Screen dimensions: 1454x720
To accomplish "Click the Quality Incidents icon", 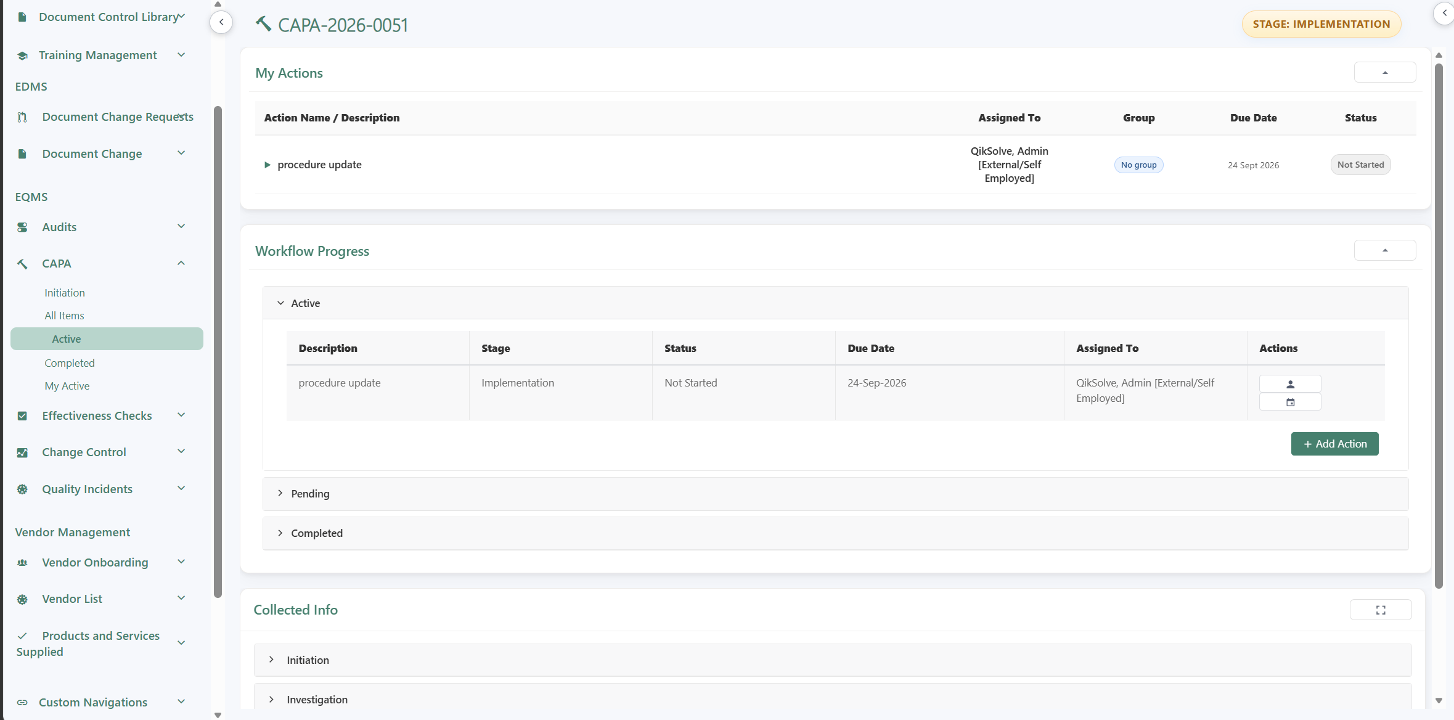I will (22, 489).
